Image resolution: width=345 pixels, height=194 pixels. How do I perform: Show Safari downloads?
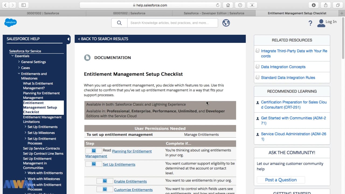(314, 5)
